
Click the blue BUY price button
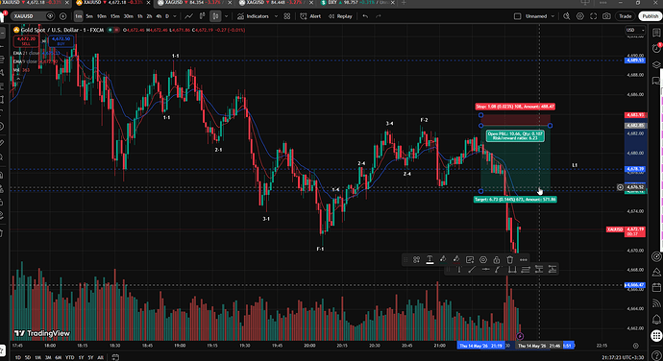tap(61, 41)
